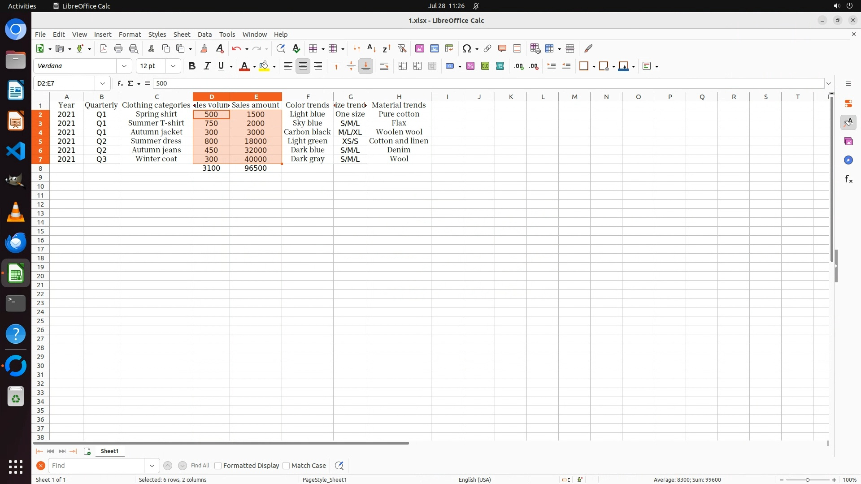Format selection as Percent
Viewport: 861px width, 484px height.
point(470,66)
